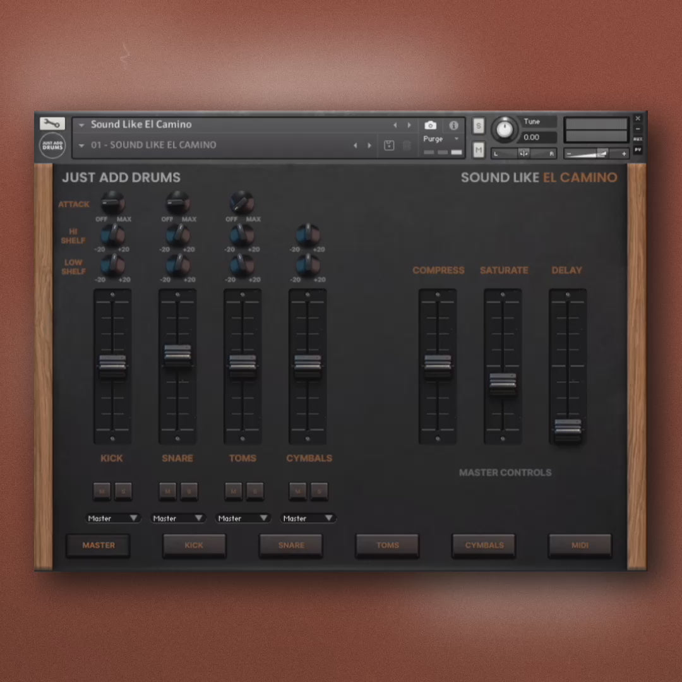Click the save preset disk icon

click(x=389, y=145)
